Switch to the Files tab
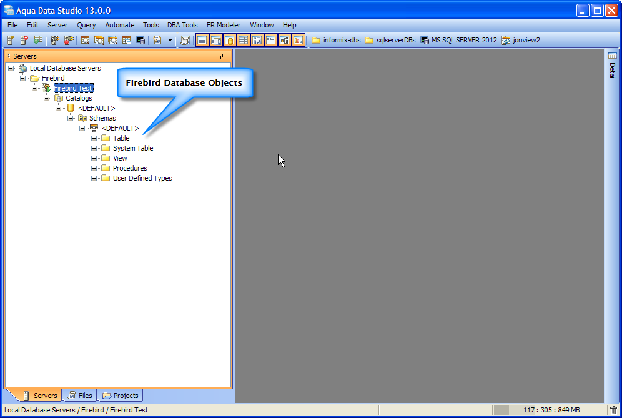 (x=80, y=396)
